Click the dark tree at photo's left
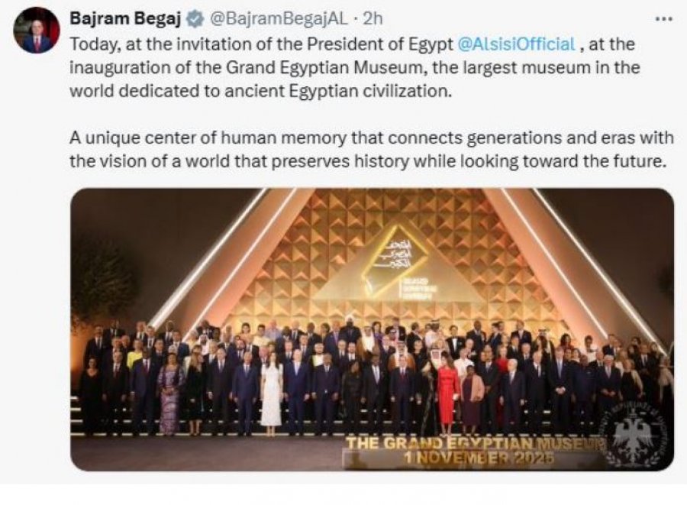Viewport: 687px width, 505px height. point(103,283)
